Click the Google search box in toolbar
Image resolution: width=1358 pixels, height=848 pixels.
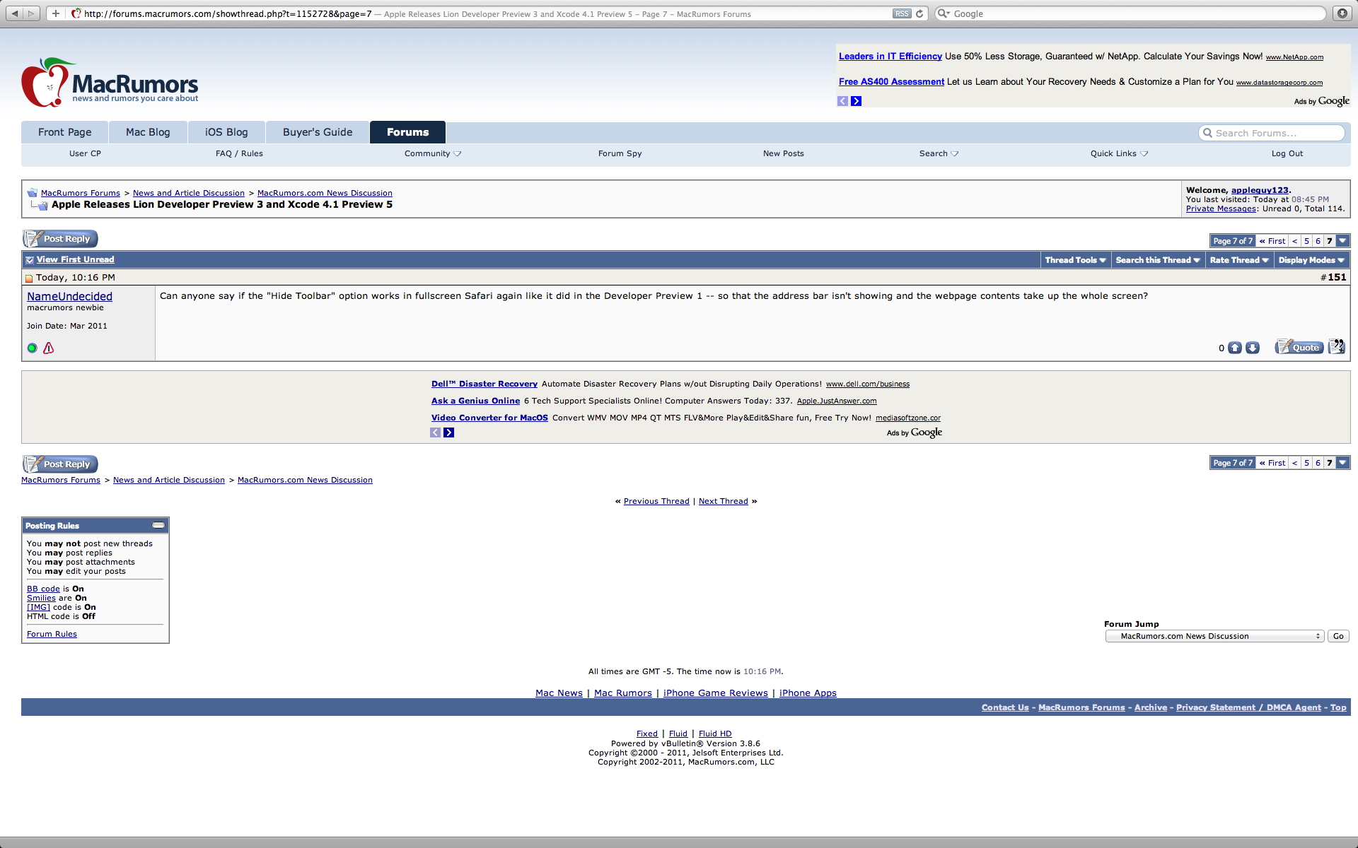pyautogui.click(x=1130, y=13)
